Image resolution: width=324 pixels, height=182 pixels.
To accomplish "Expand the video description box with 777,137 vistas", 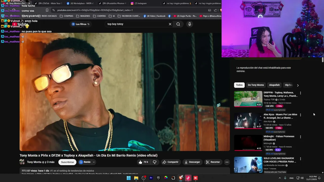I will click(125, 171).
